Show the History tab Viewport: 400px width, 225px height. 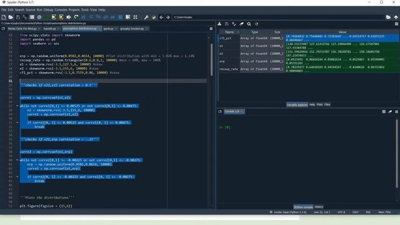(319, 207)
